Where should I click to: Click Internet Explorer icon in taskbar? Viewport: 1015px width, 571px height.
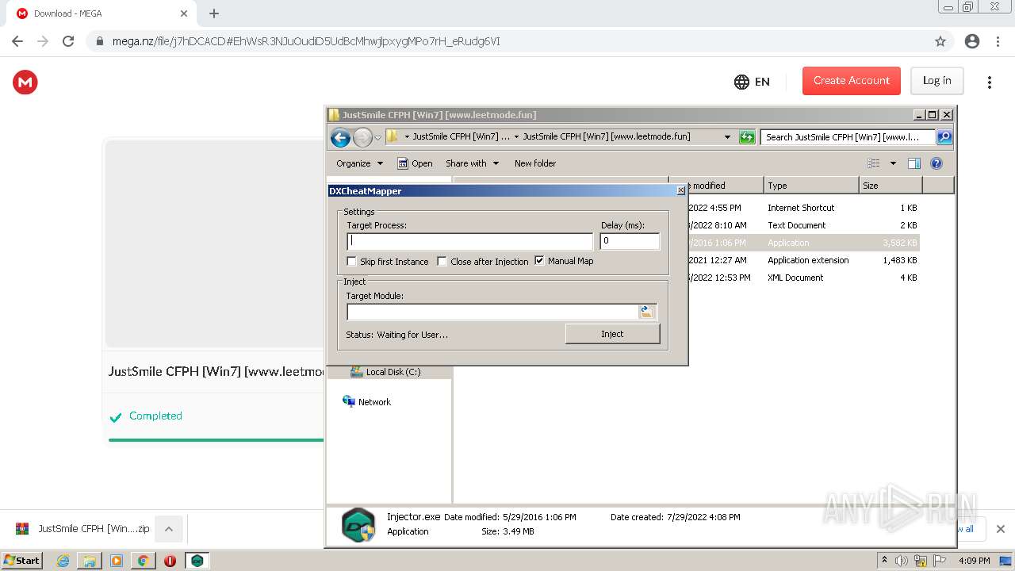(63, 561)
